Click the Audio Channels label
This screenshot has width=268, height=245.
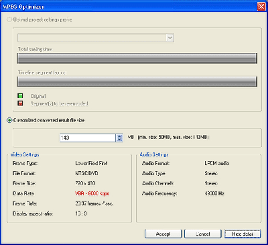click(x=158, y=183)
